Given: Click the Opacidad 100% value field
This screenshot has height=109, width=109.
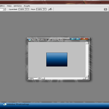Looking at the screenshot, I should [22, 9].
